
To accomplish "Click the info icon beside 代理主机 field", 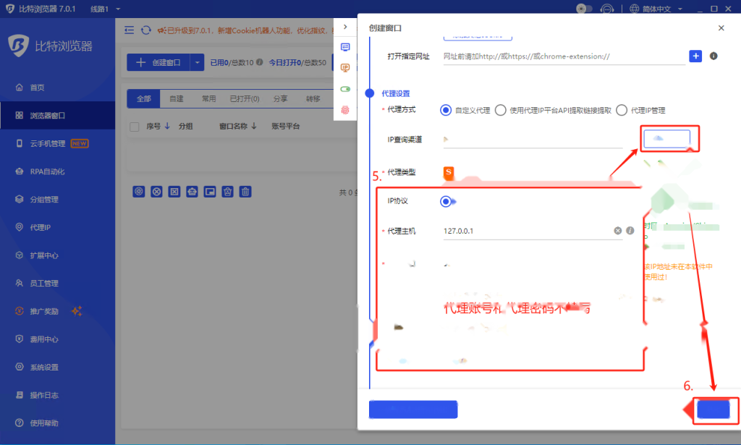I will 630,231.
